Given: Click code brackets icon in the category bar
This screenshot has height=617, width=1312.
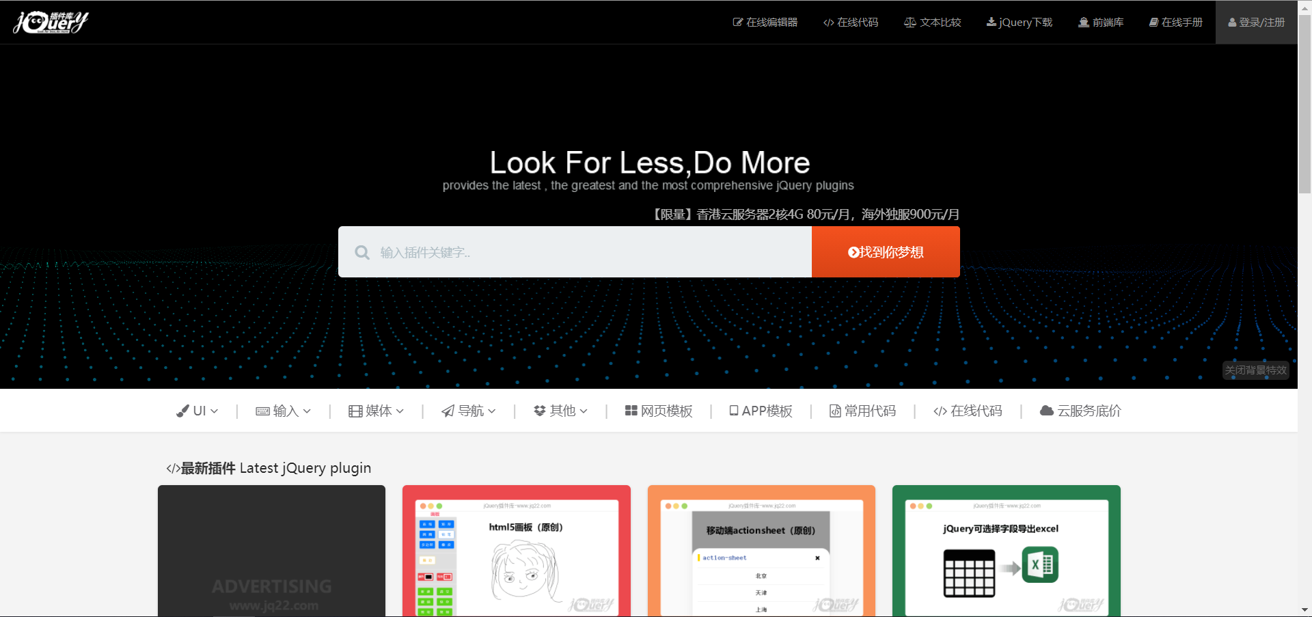Looking at the screenshot, I should pyautogui.click(x=940, y=411).
